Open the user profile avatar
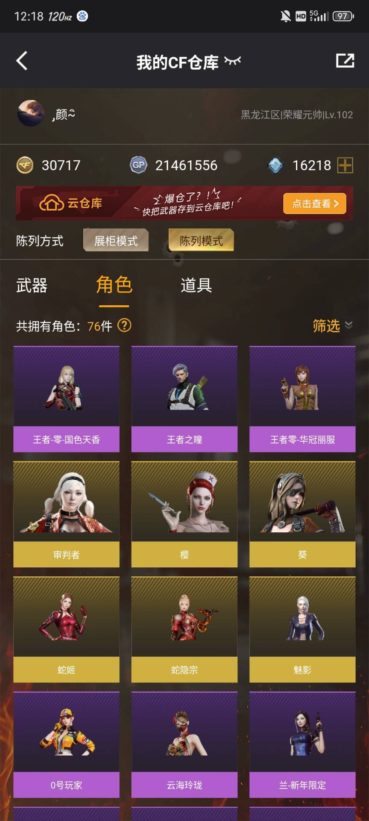The height and width of the screenshot is (821, 369). [31, 113]
